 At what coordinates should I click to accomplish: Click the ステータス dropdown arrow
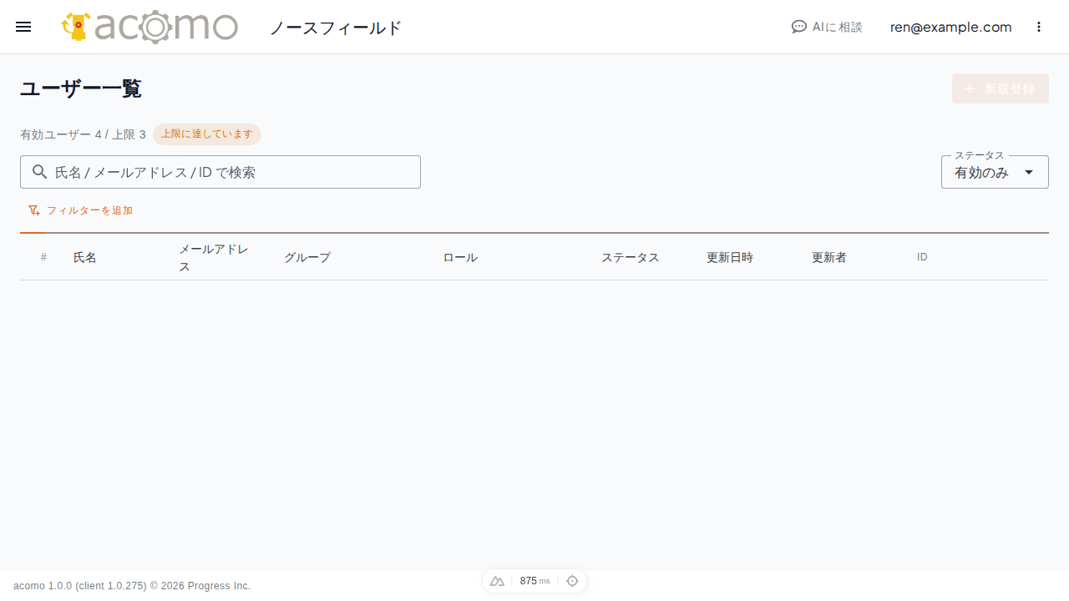point(1029,172)
